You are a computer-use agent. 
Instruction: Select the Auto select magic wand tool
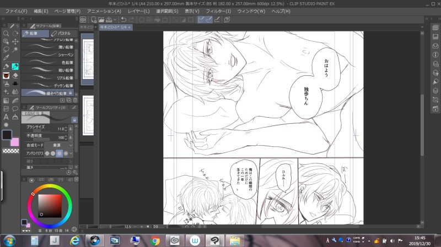click(x=15, y=50)
